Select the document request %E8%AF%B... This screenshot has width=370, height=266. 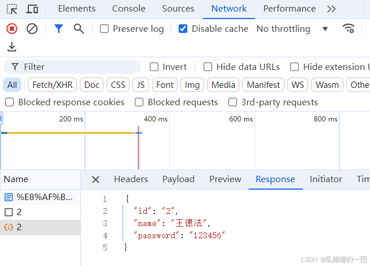40,197
